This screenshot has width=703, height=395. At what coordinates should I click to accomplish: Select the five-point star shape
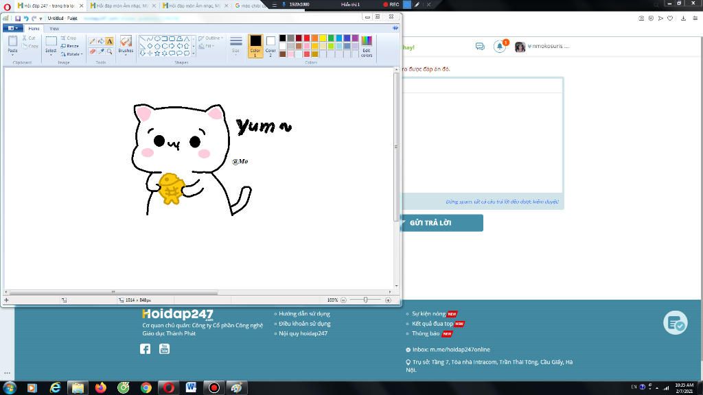click(x=157, y=53)
